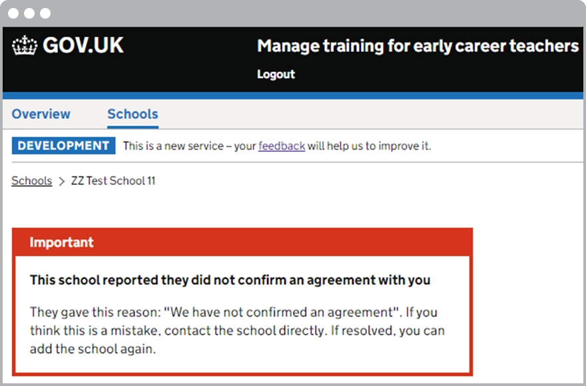This screenshot has height=386, width=586.
Task: Click the rightmost window dot
Action: (45, 13)
